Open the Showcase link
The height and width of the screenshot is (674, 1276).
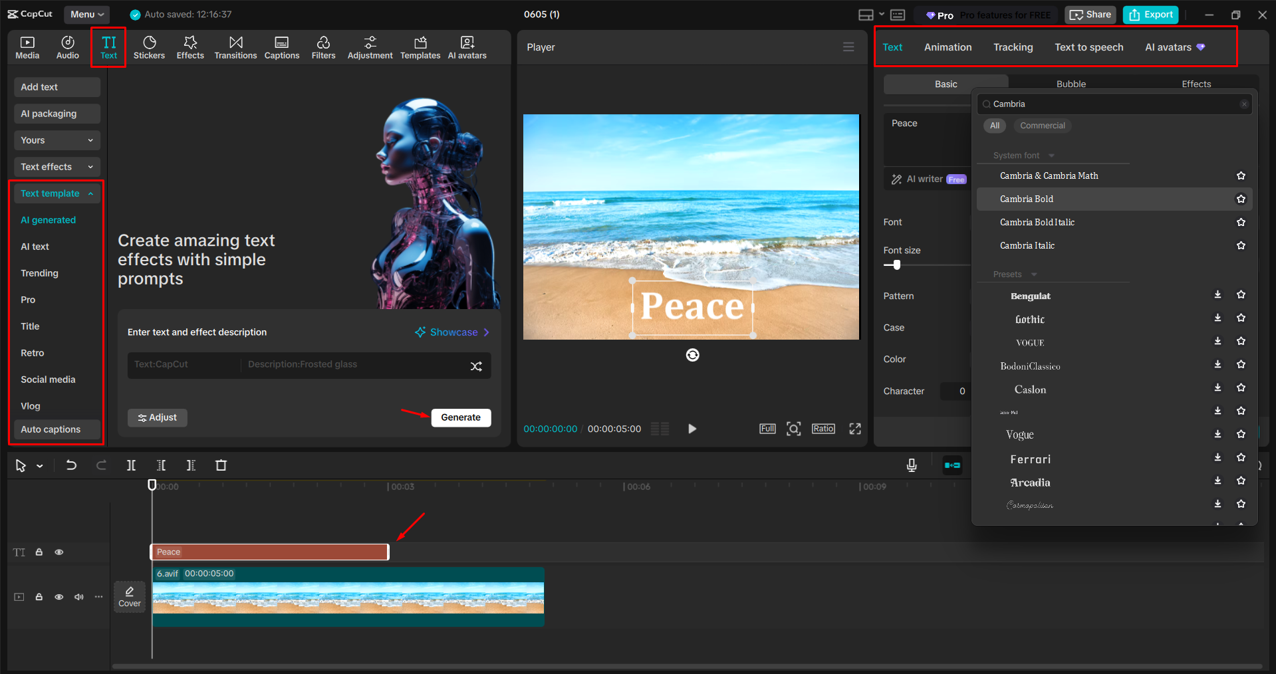pos(451,332)
